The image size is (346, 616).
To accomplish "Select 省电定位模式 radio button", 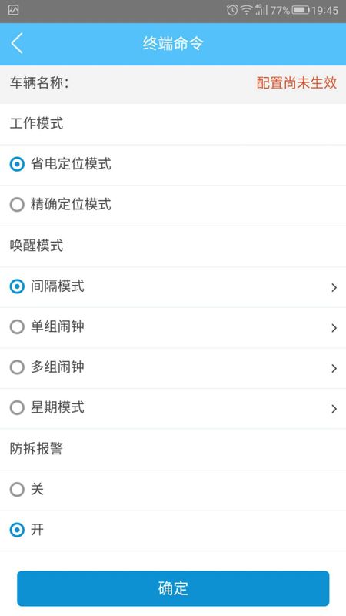I will (17, 164).
